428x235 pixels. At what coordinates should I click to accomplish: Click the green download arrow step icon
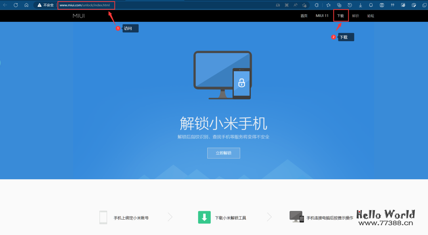click(204, 217)
